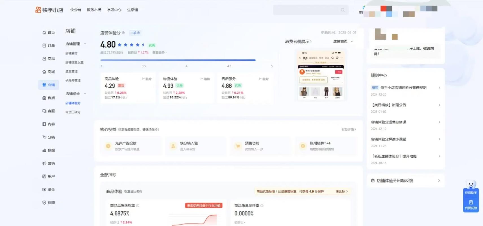Open the 店铺首页 dropdown selector
The image size is (483, 226).
coord(343,42)
